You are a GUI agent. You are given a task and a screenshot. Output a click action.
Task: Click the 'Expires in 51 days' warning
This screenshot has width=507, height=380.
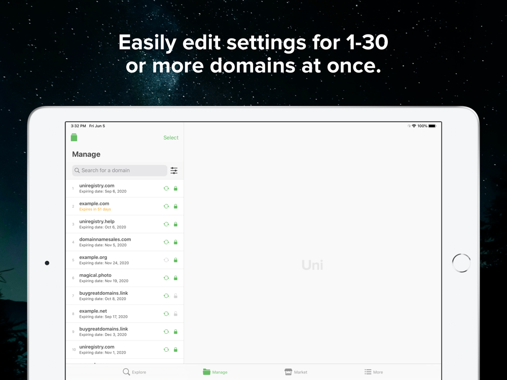tap(95, 209)
